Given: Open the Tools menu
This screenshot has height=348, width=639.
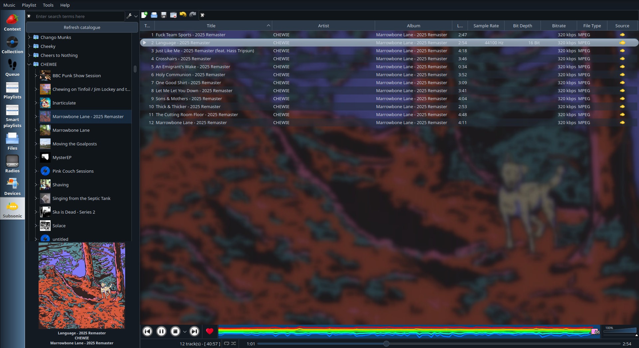Looking at the screenshot, I should click(48, 5).
